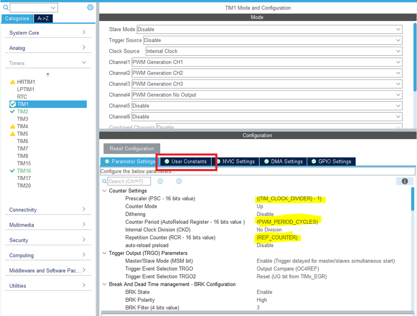Open the Slave Mode dropdown
Image resolution: width=417 pixels, height=316 pixels.
[x=269, y=29]
